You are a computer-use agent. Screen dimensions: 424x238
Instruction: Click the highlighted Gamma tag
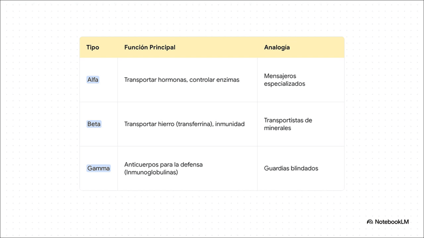click(x=98, y=169)
